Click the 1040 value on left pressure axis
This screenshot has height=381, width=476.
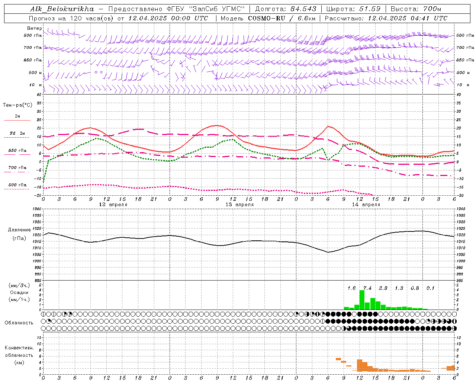[x=38, y=209]
